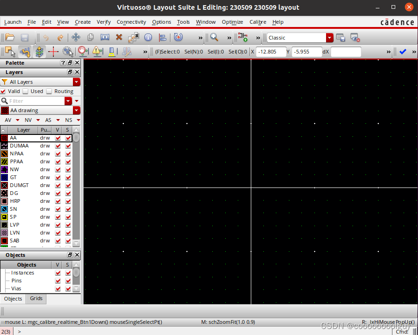The height and width of the screenshot is (335, 418).
Task: Click the Delete (orange X) icon
Action: 119,38
